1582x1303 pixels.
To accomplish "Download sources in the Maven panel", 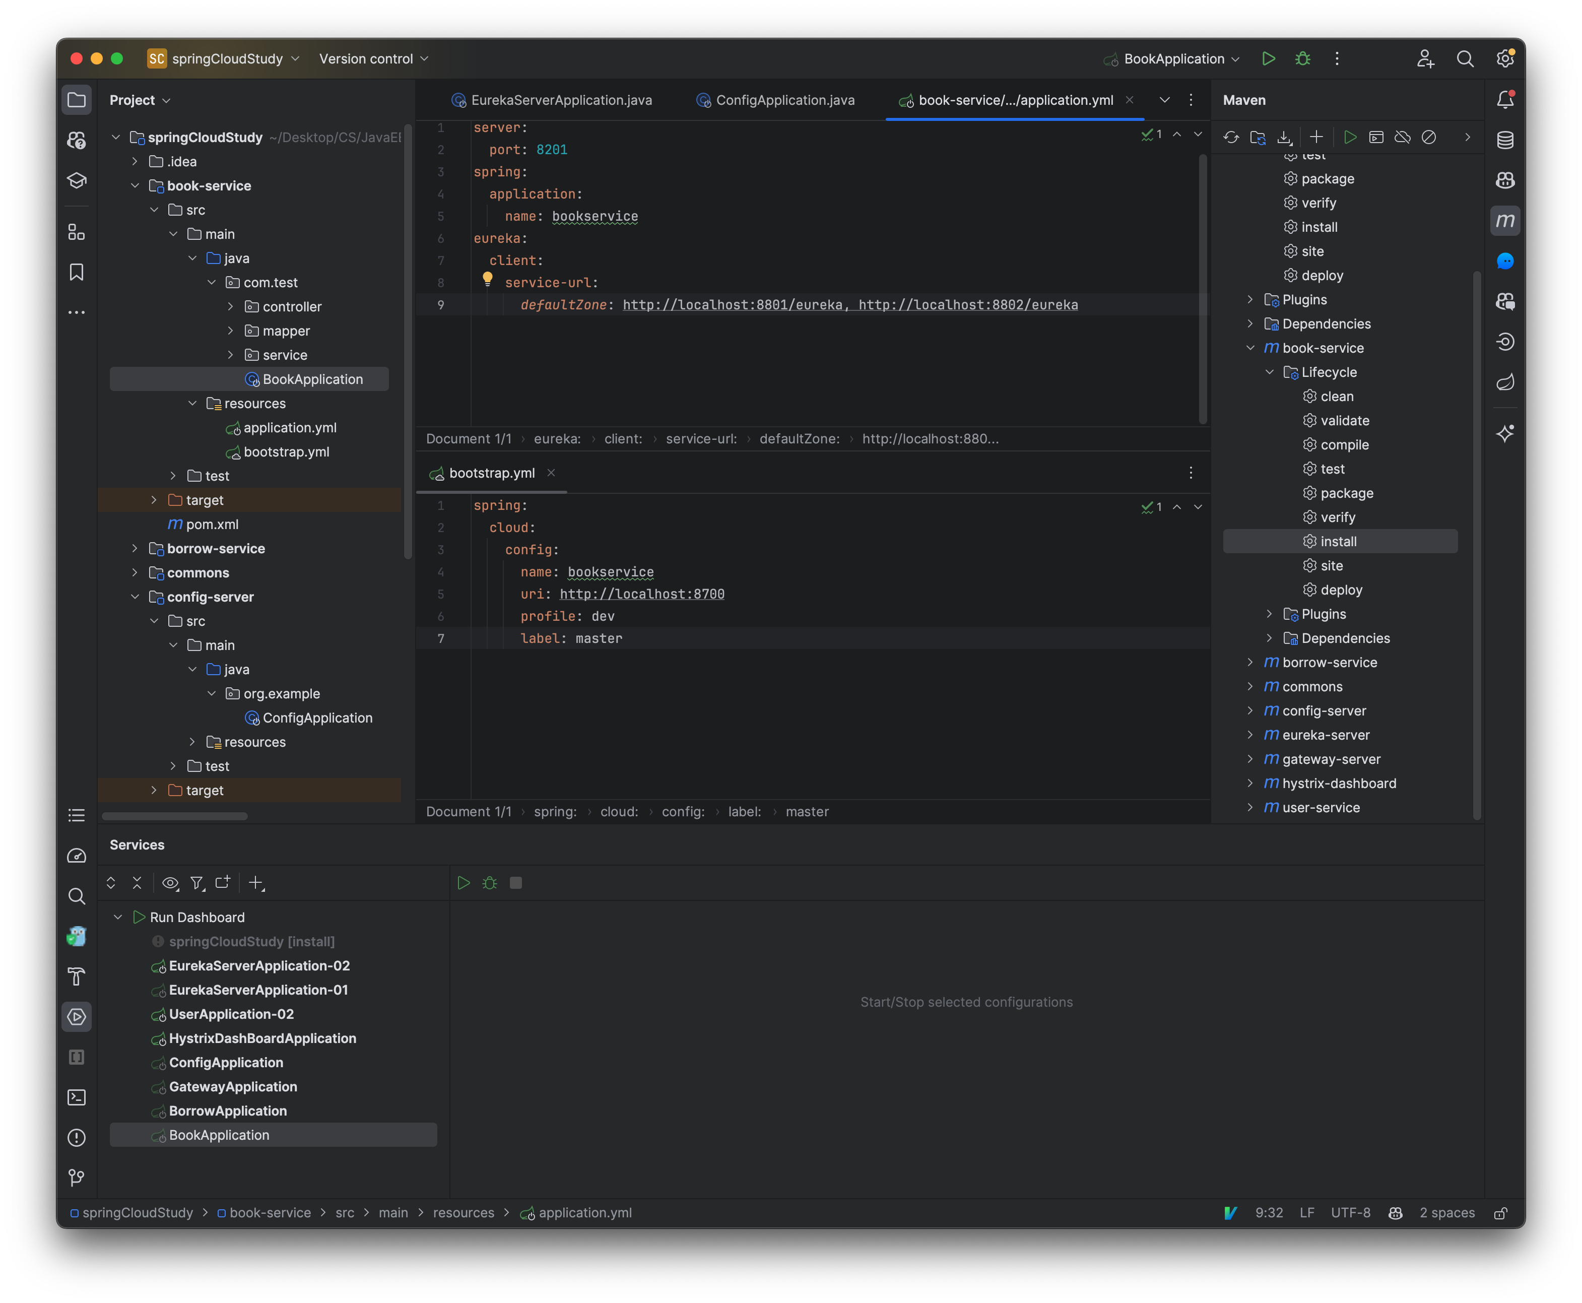I will [1285, 138].
